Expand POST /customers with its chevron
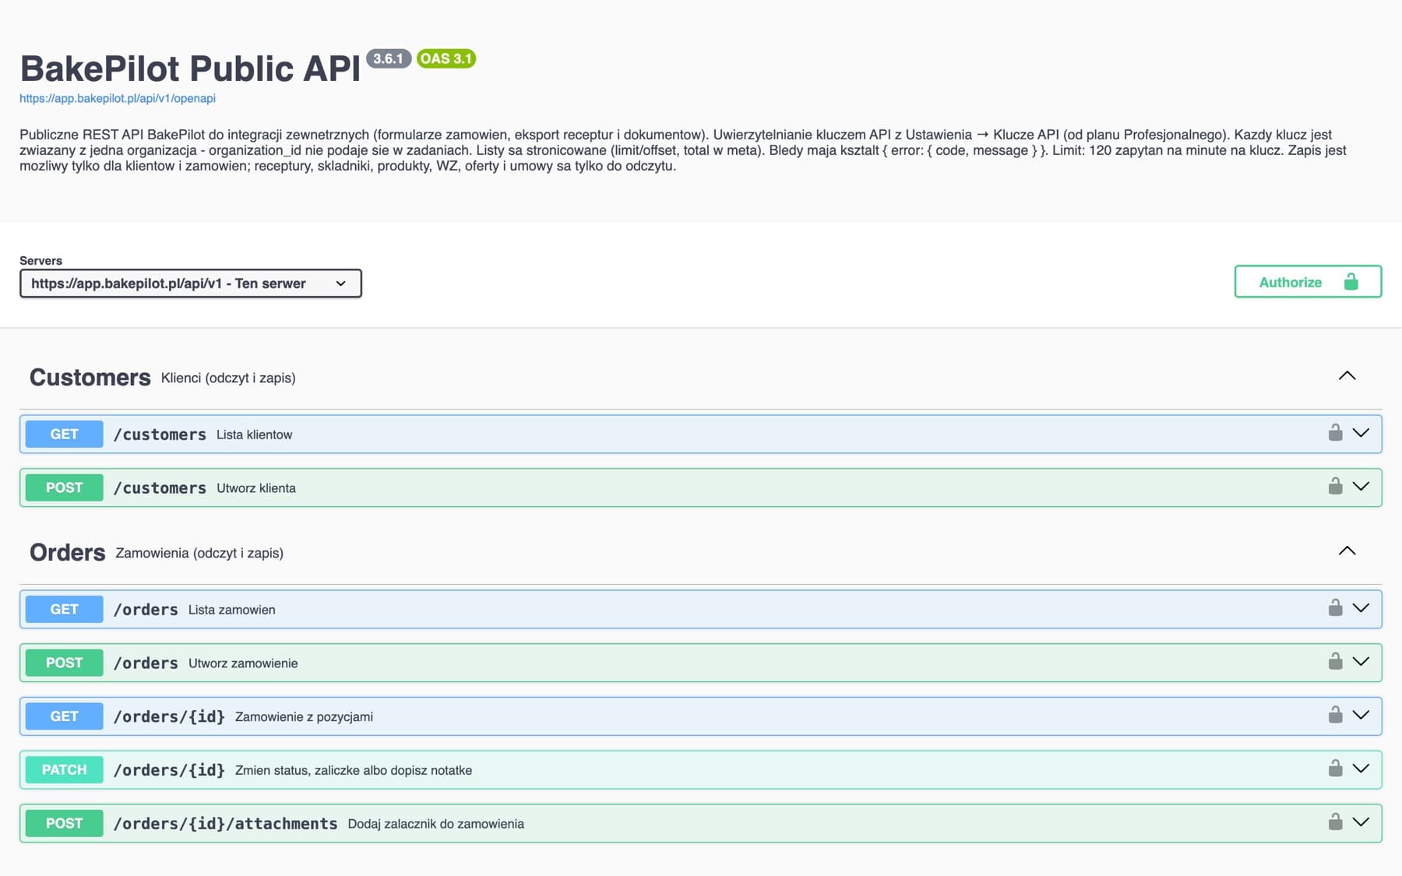Image resolution: width=1402 pixels, height=876 pixels. point(1361,487)
